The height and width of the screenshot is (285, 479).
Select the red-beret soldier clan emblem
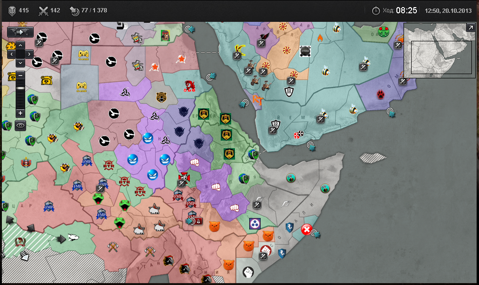tap(165, 36)
